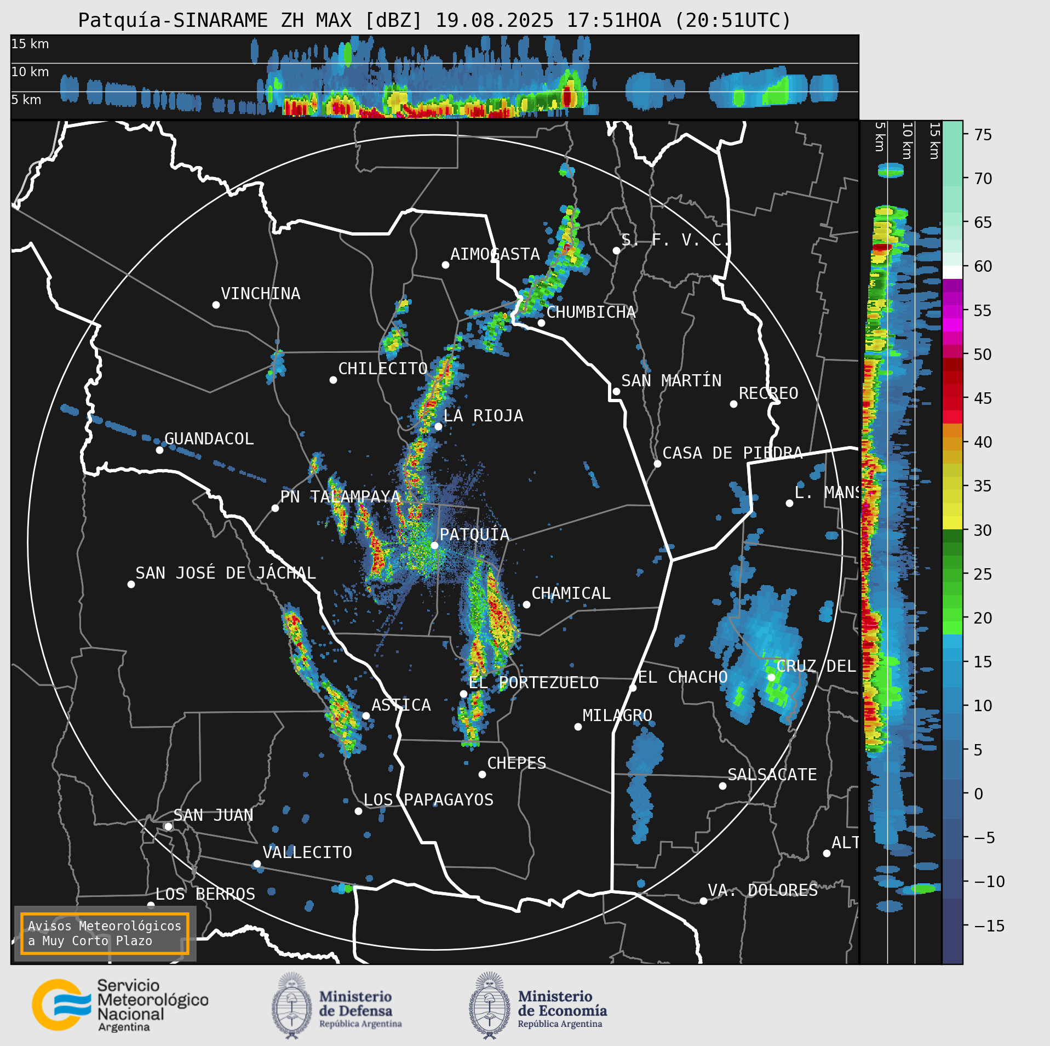Viewport: 1050px width, 1046px height.
Task: Click the 5 km label on top cross-section
Action: pos(26,100)
